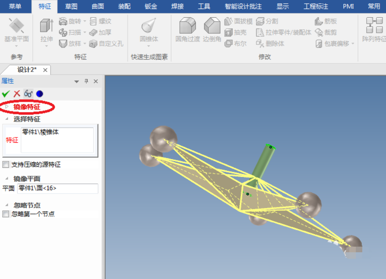Confirm the mirror with the green checkmark
The width and height of the screenshot is (386, 279).
[x=6, y=93]
